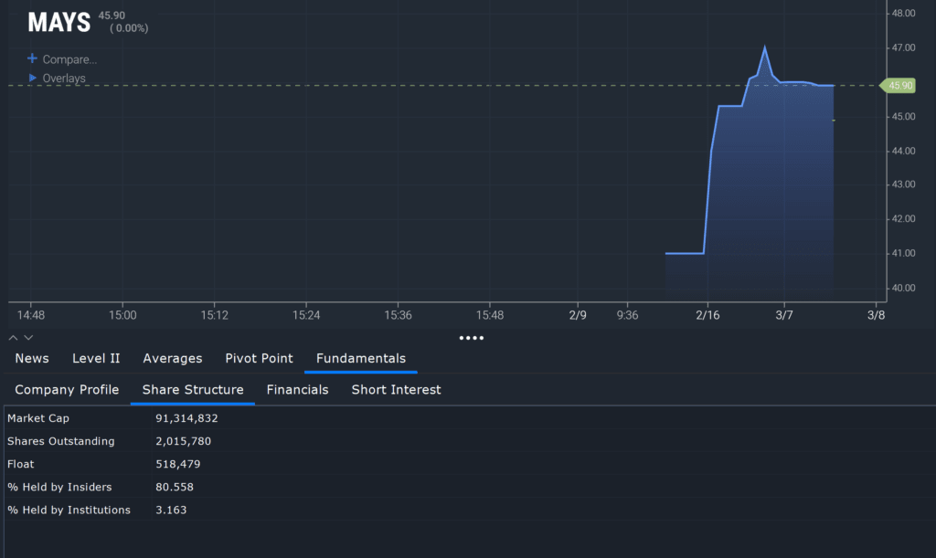View the Short Interest tab
The image size is (936, 558).
pyautogui.click(x=396, y=390)
